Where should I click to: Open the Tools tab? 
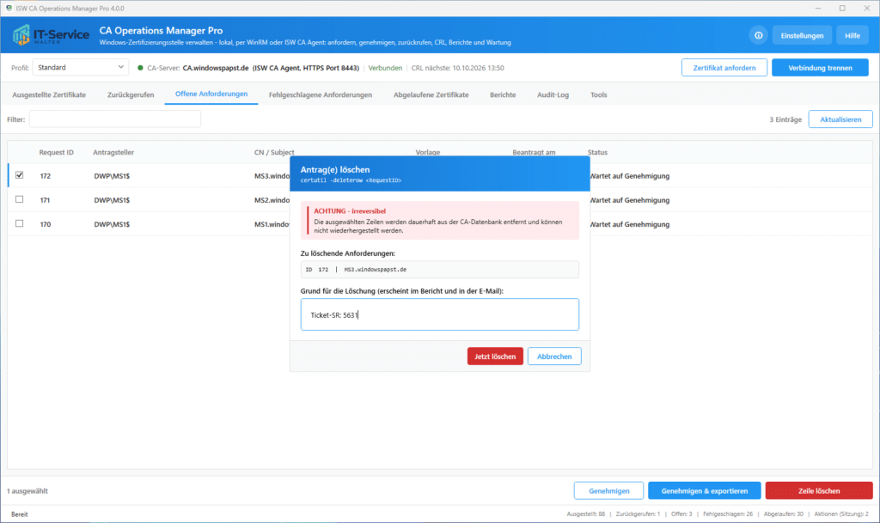pos(599,94)
